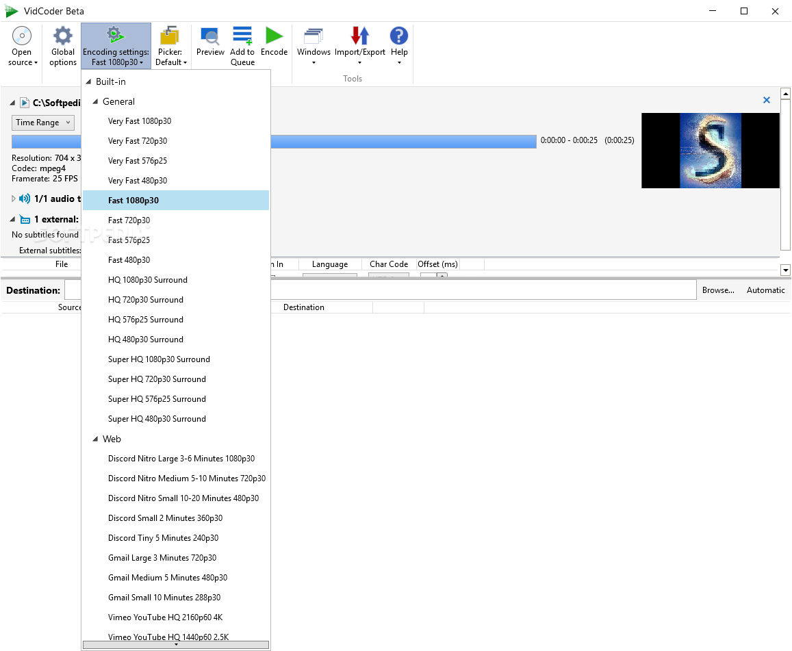Select Very Fast 576p25 preset

tap(176, 161)
